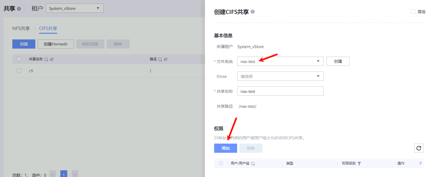Enable the 高级 advanced checkbox
The image size is (431, 177).
(x=413, y=12)
